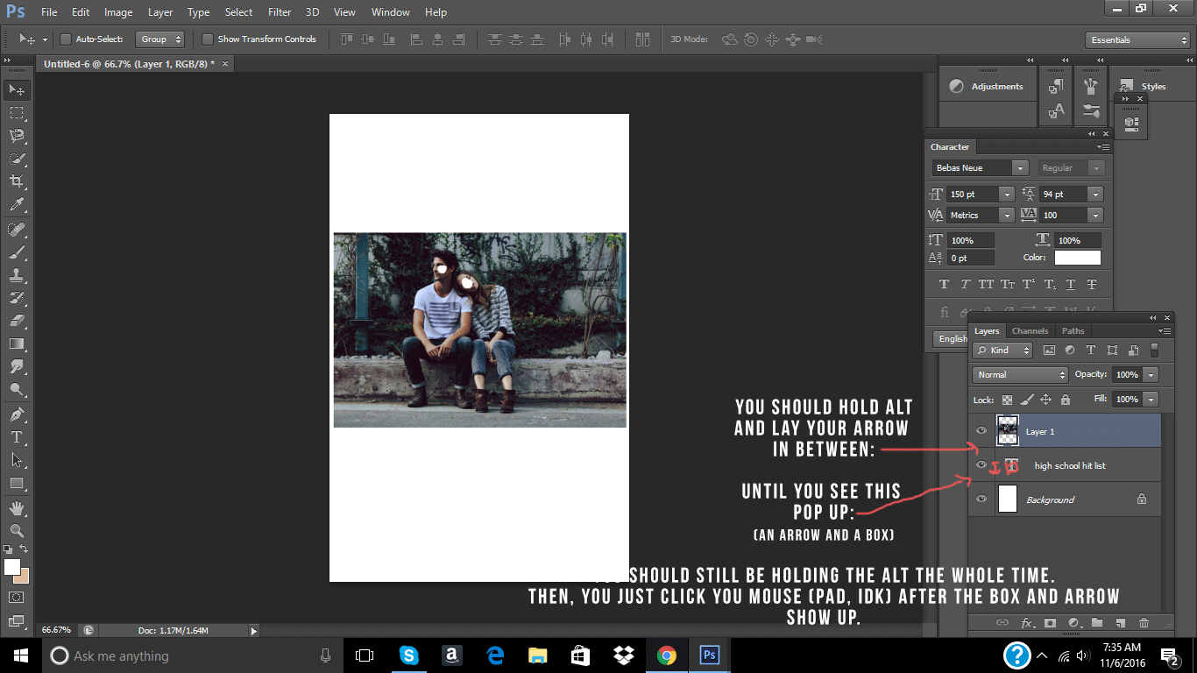Select the Zoom tool
The height and width of the screenshot is (673, 1197).
point(16,530)
